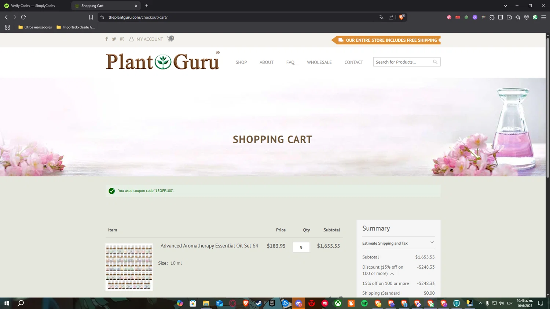Screen dimensions: 550x309
Task: Open Xbox app from the taskbar
Action: coord(338,303)
